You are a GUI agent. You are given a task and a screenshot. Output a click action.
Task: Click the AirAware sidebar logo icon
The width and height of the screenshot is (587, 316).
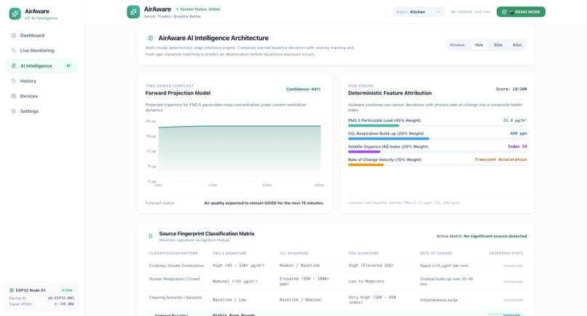[x=15, y=14]
